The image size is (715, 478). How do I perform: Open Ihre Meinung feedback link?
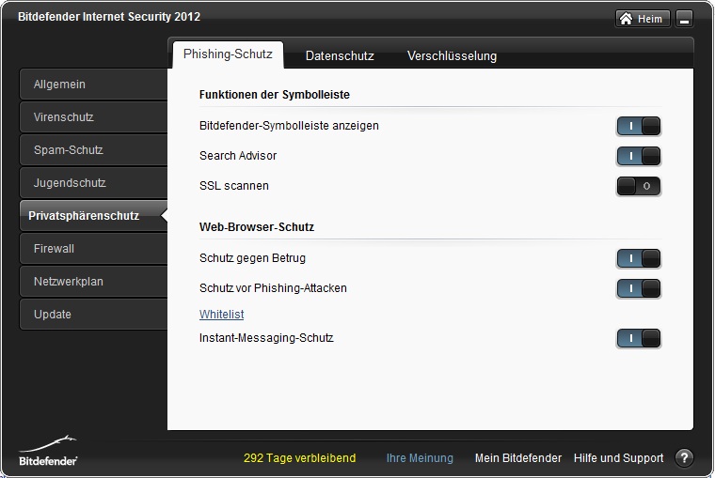click(x=420, y=458)
